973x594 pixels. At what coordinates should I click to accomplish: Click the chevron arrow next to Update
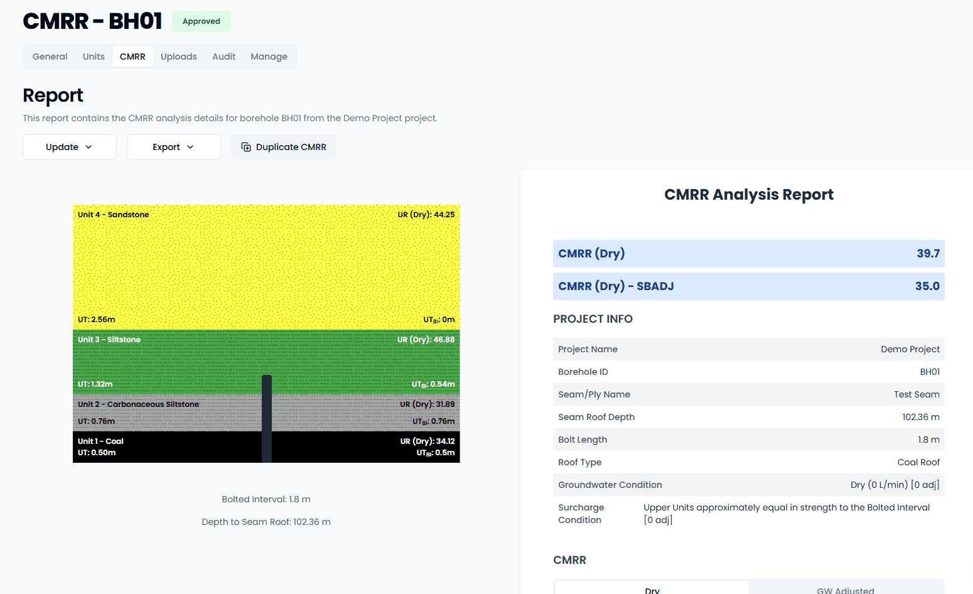click(87, 147)
